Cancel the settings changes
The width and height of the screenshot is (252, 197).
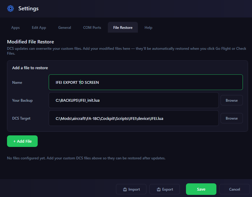[x=234, y=189]
